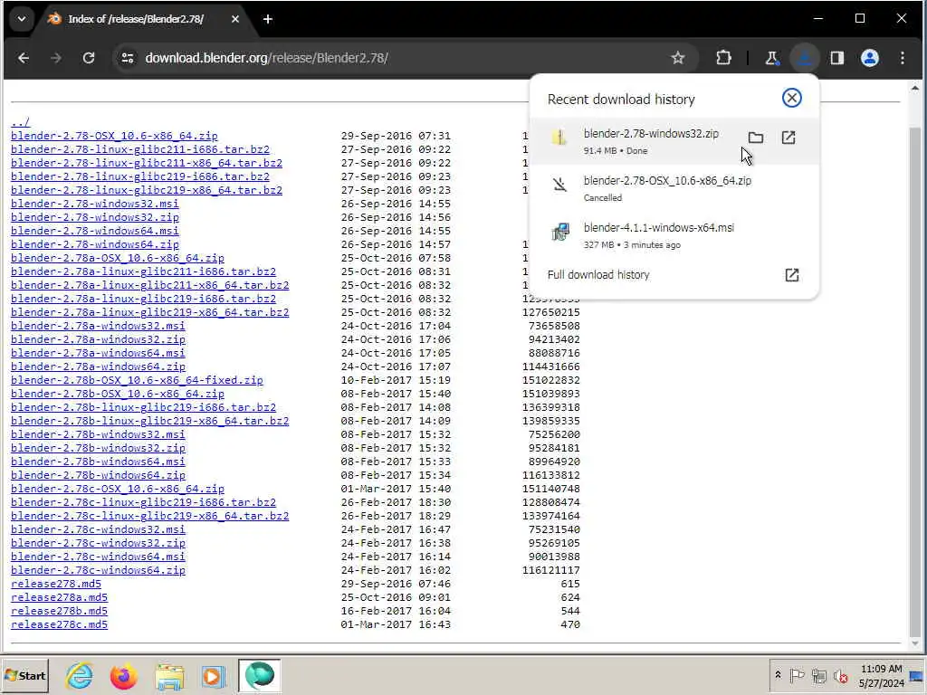This screenshot has width=927, height=695.
Task: Click the blender-4.1.1 msi file icon
Action: (559, 233)
